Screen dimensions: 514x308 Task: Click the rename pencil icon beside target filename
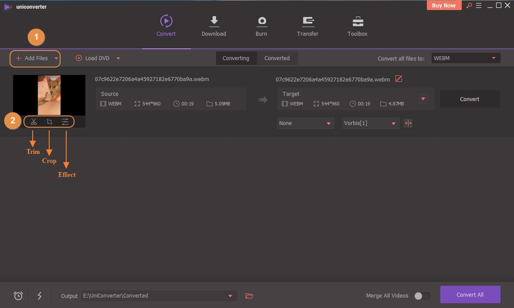click(399, 79)
